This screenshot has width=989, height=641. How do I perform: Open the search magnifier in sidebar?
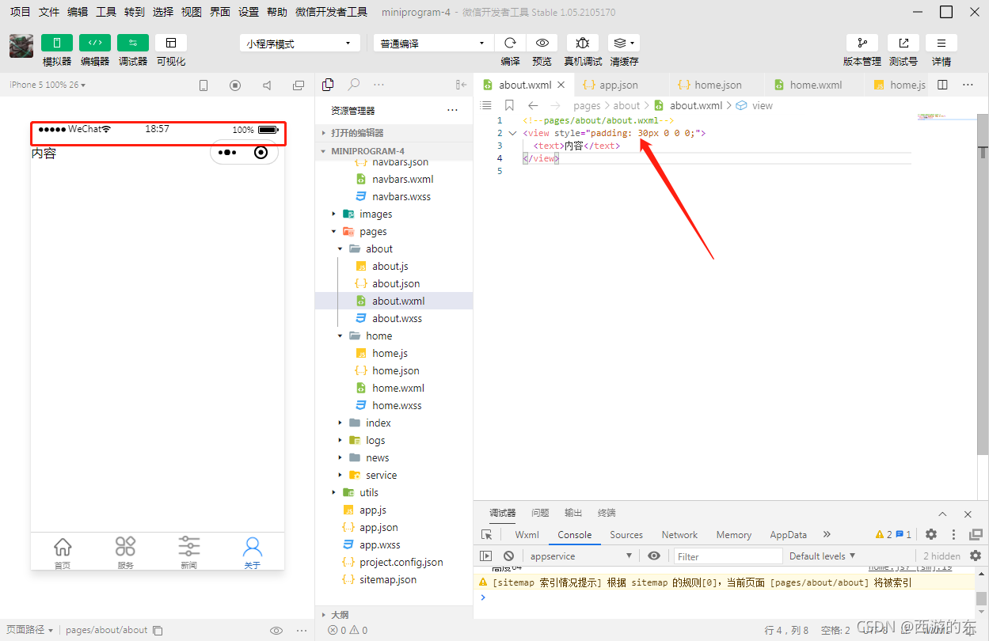coord(354,85)
